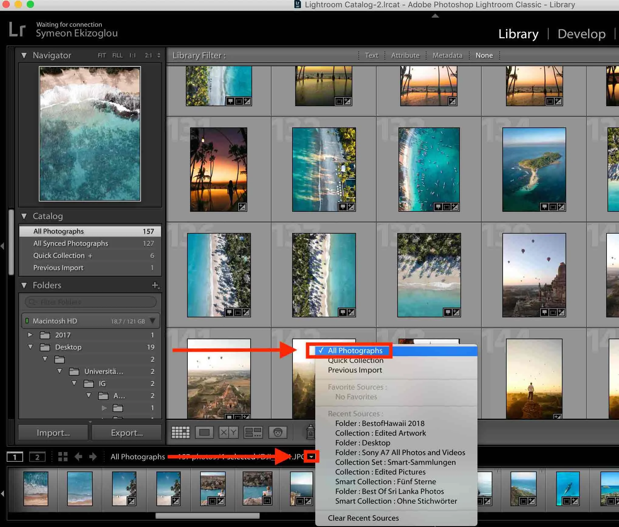Click the Export... button
This screenshot has height=527, width=619.
tap(127, 433)
